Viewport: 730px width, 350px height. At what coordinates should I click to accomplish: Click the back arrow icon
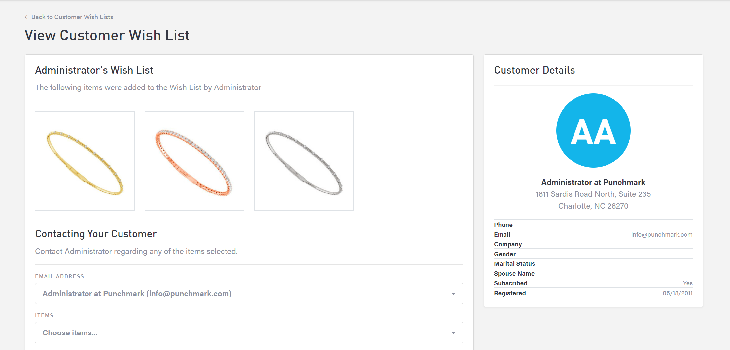coord(27,17)
